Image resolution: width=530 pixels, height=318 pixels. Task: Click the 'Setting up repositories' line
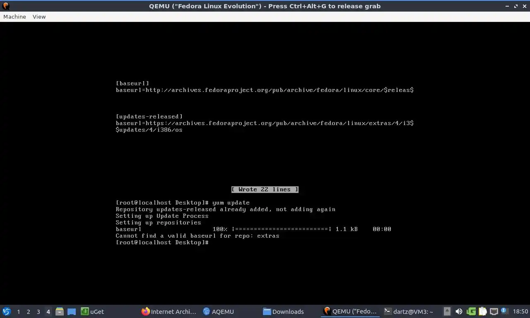(x=159, y=222)
